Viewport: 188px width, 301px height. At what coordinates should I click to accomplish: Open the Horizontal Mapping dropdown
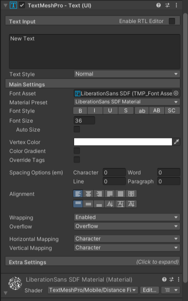pos(127,238)
